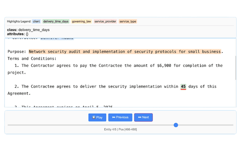Click the Highlights Legend label
This screenshot has height=151, width=241.
18,21
